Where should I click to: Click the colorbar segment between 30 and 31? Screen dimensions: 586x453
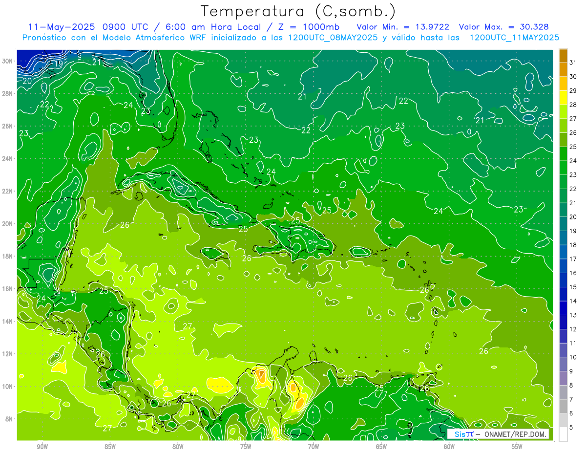[x=563, y=69]
